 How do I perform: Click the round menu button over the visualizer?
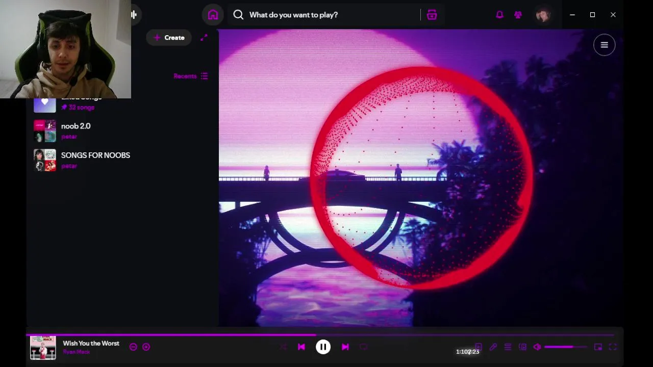tap(604, 45)
